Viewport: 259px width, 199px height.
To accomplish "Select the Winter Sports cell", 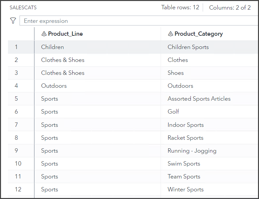I will click(185, 189).
